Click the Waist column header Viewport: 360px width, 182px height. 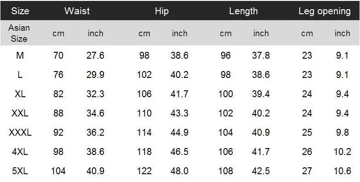[77, 11]
